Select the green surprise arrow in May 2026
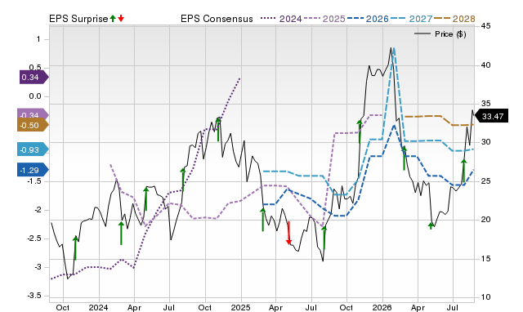523x312 pixels. tap(431, 226)
